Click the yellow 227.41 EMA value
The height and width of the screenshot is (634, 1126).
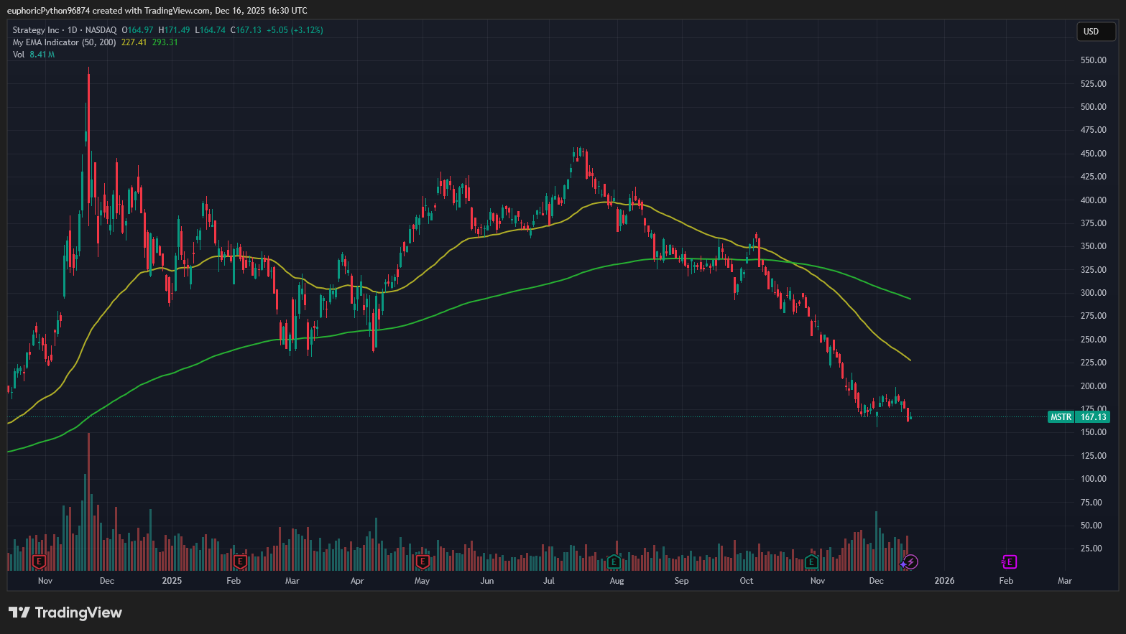point(133,42)
